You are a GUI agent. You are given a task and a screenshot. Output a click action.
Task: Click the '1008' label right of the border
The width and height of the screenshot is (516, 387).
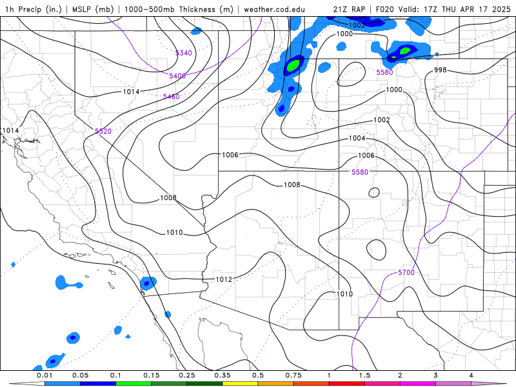click(292, 185)
